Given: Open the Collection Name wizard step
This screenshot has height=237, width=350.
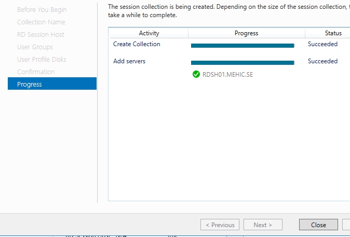Looking at the screenshot, I should (41, 22).
